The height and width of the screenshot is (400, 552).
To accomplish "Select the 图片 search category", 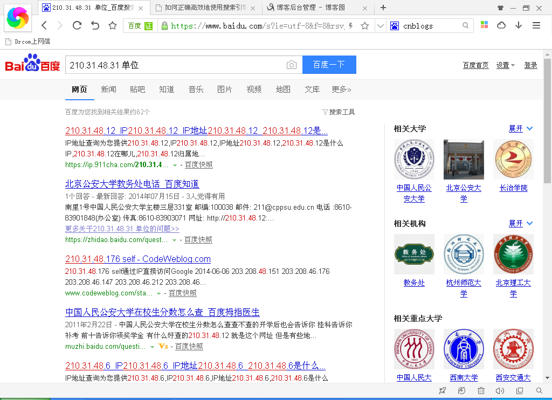I will [225, 89].
